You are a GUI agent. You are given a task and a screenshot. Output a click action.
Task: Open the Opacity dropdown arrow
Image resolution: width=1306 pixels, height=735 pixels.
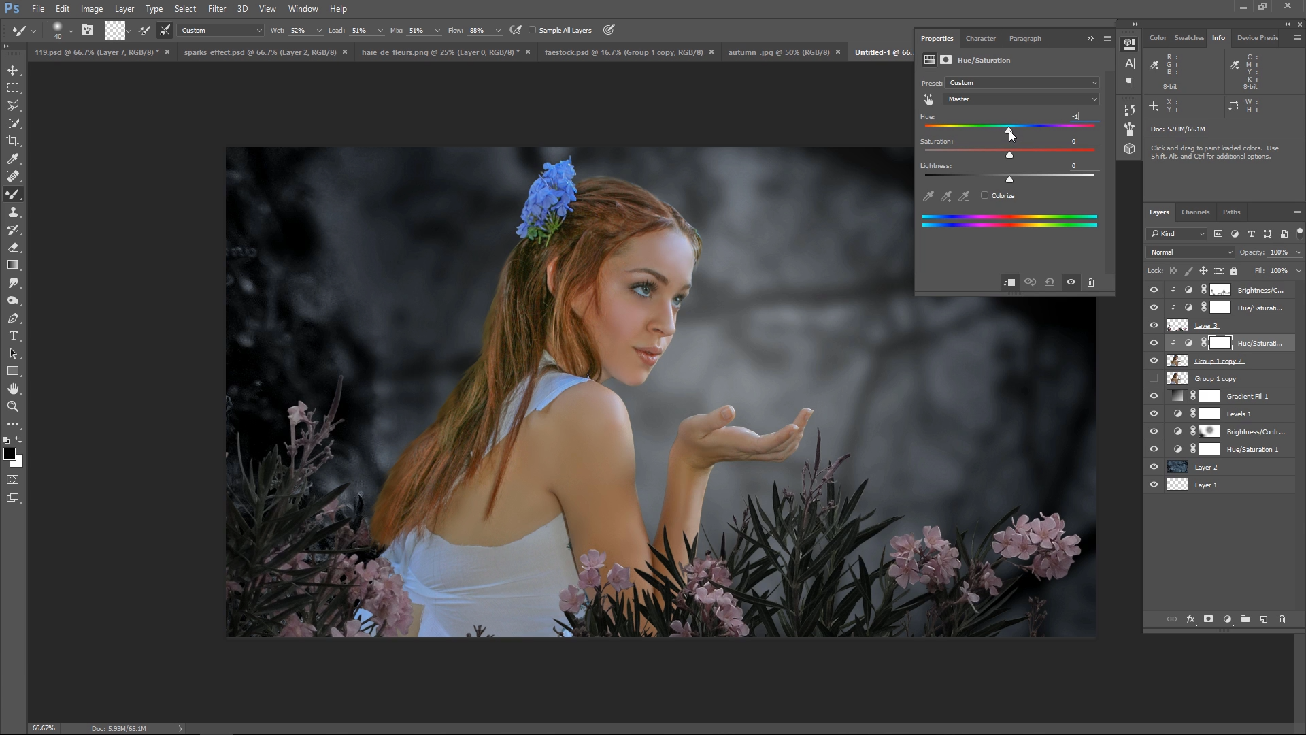coord(1298,252)
